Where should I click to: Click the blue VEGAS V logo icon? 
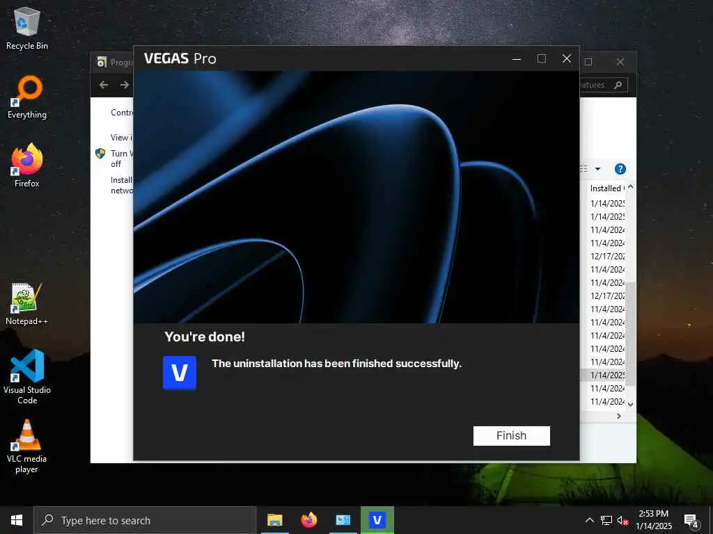pyautogui.click(x=180, y=373)
